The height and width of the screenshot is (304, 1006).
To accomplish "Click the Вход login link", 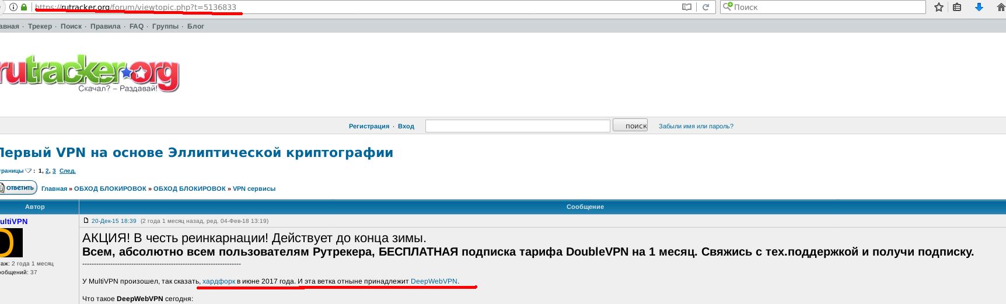I will pos(406,126).
